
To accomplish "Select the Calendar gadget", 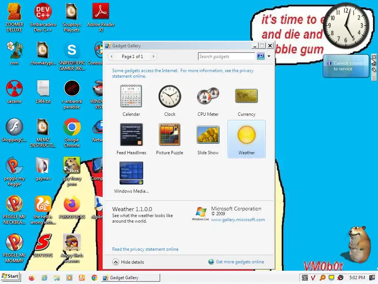I will (x=131, y=101).
